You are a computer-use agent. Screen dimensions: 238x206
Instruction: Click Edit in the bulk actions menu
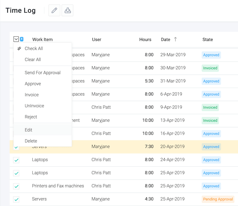click(29, 130)
